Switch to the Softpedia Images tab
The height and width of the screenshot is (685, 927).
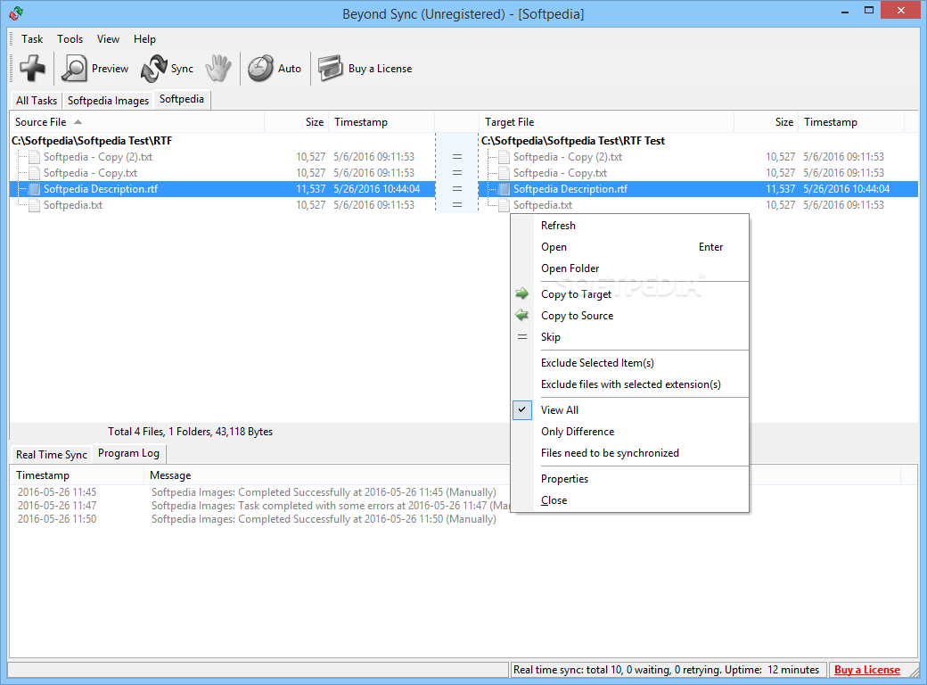(x=108, y=101)
